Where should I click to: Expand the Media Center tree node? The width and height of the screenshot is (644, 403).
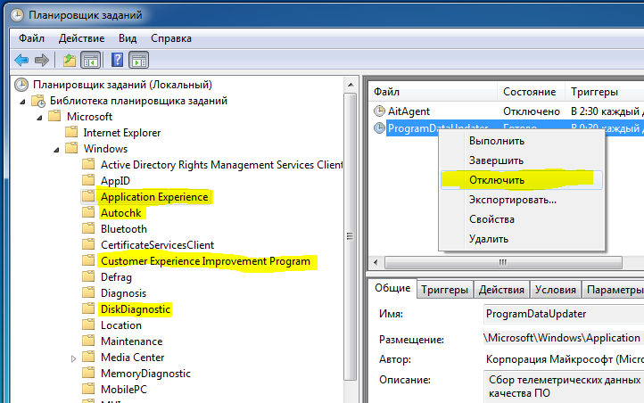pos(73,359)
